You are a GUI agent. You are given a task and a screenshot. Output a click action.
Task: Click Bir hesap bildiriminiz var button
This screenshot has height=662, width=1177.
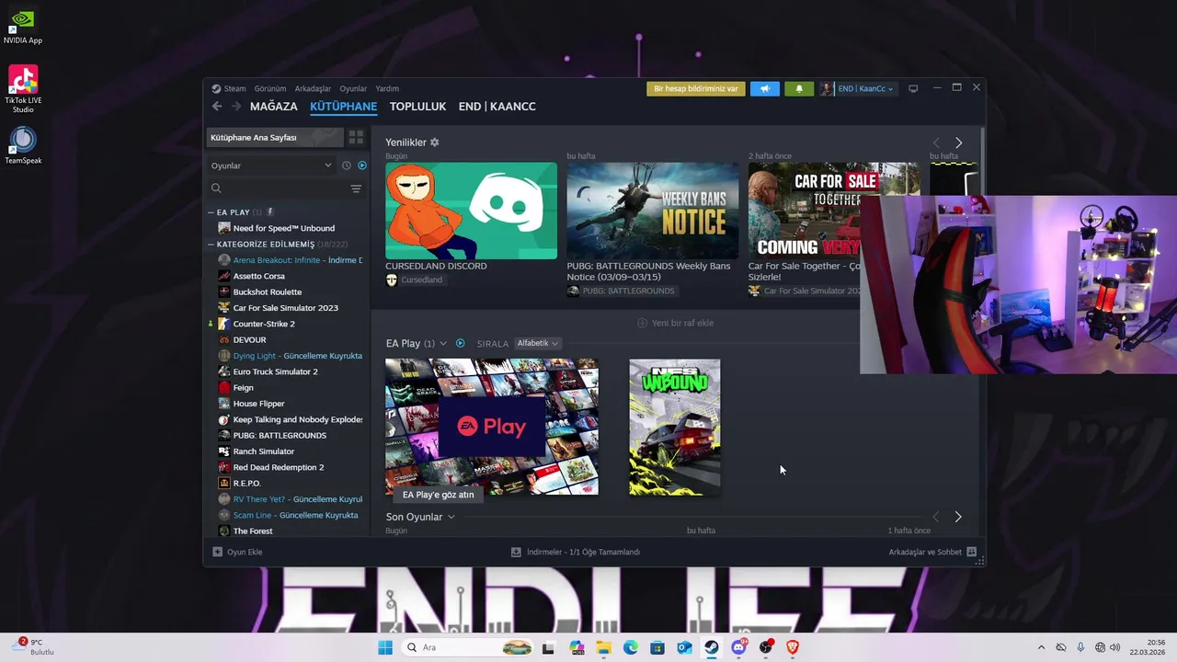pyautogui.click(x=696, y=88)
